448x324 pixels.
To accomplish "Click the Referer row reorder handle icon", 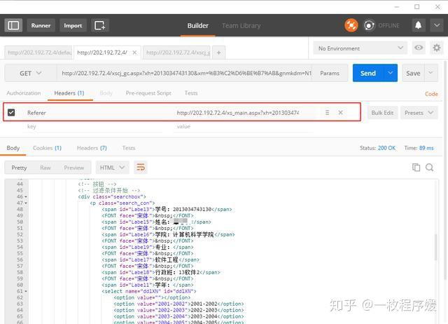I will (x=327, y=112).
